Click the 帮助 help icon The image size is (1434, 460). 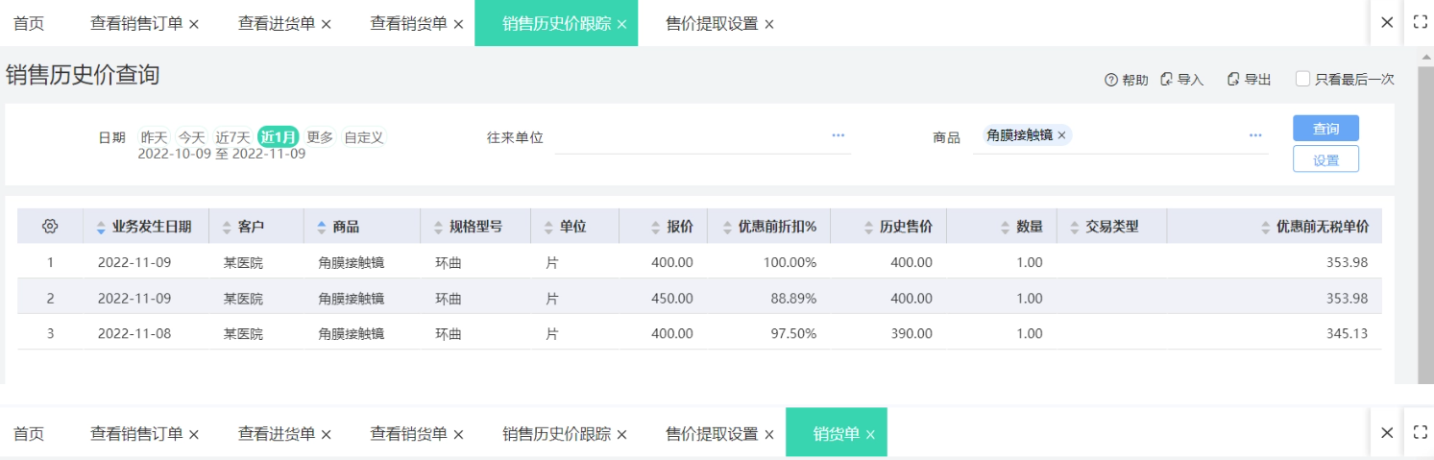(1110, 80)
